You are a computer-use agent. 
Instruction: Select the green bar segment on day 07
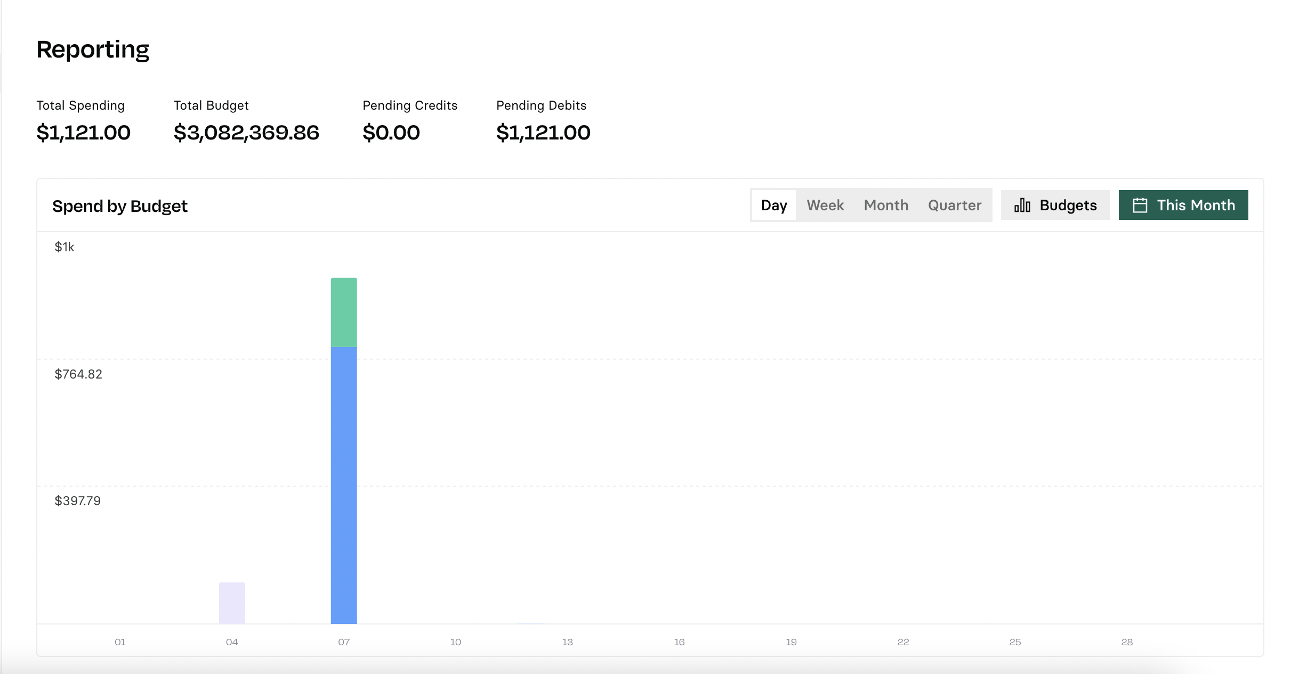[344, 313]
